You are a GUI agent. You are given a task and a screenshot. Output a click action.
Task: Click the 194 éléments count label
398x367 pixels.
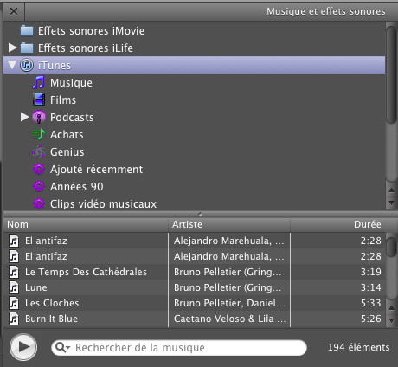click(359, 347)
